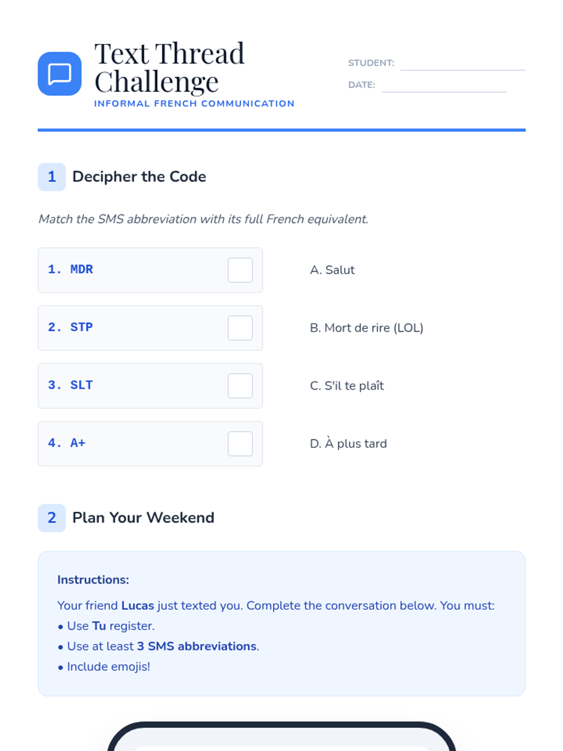Click the Plan Your Weekend heading
563x751 pixels.
coord(143,518)
